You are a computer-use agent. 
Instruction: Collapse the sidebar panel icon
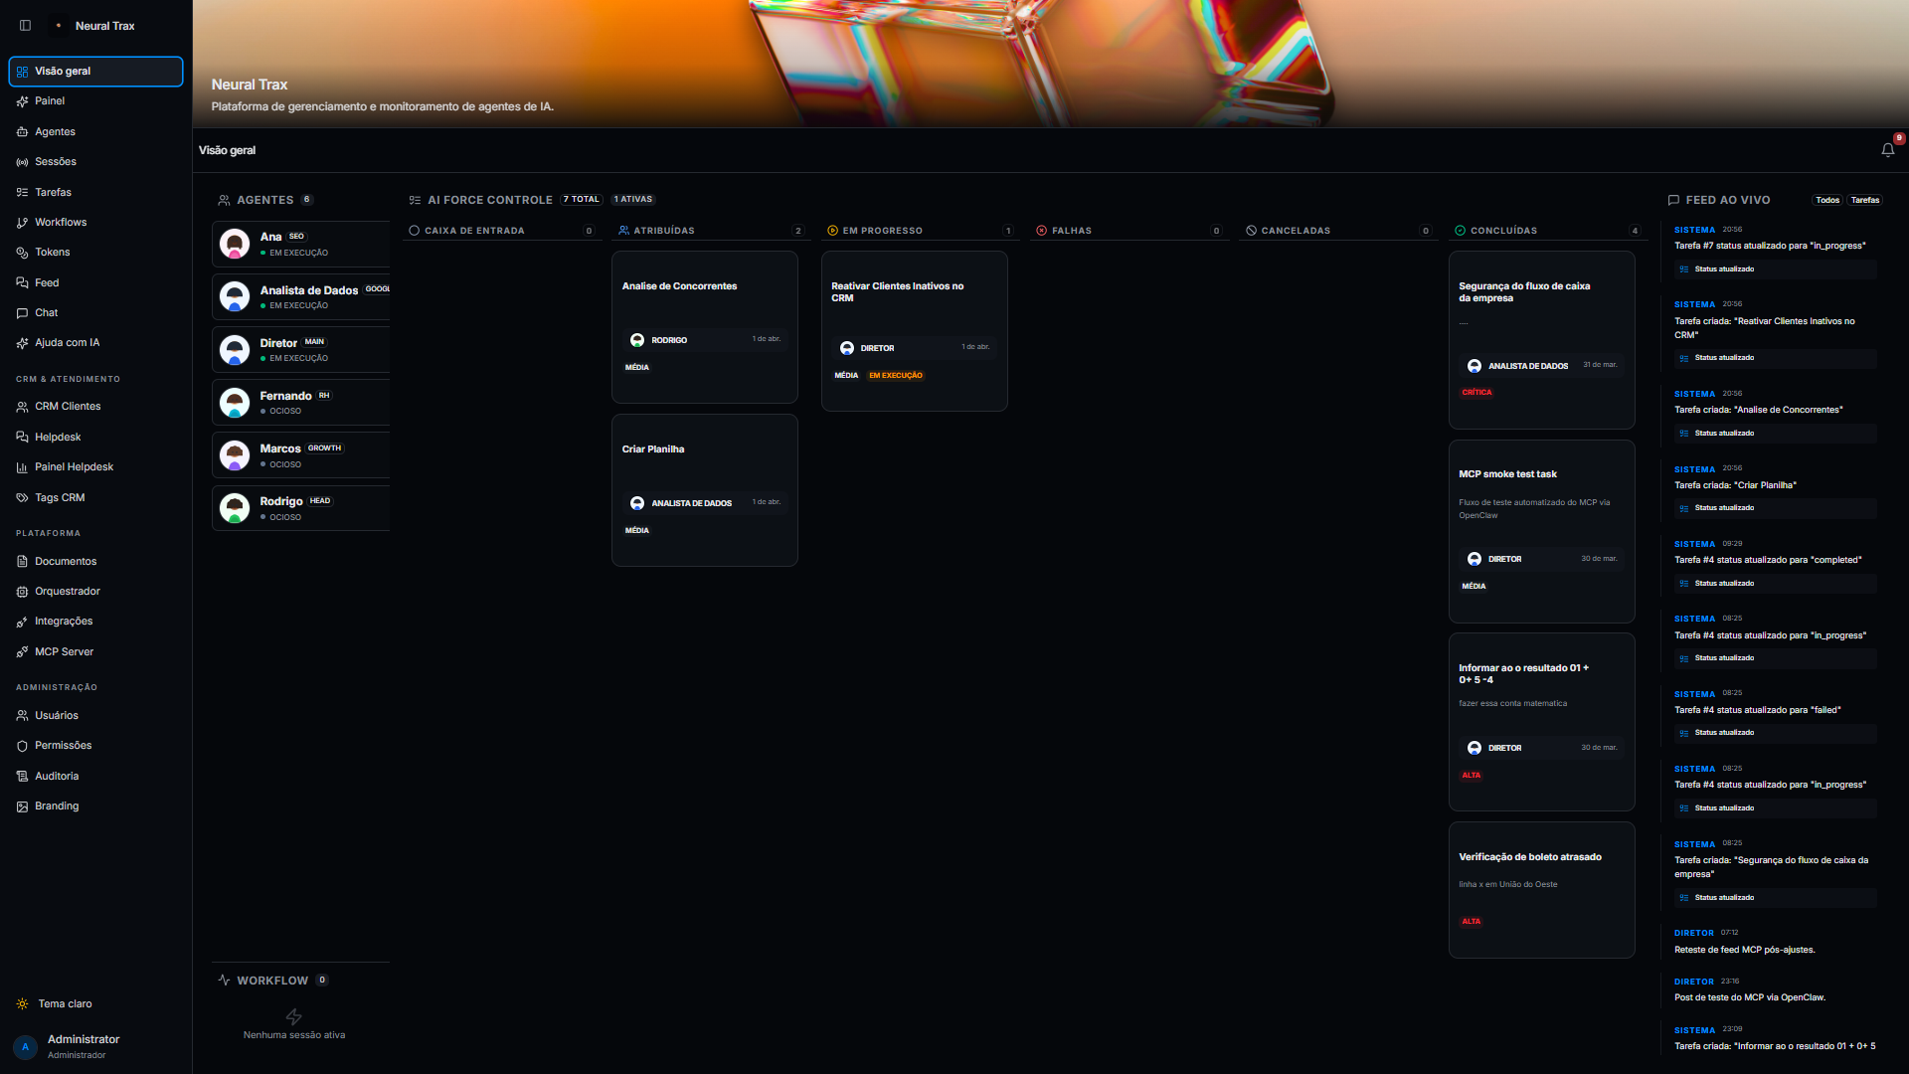click(26, 26)
